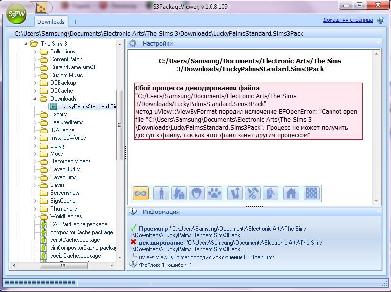Viewport: 391px width, 292px height.
Task: Expand the Mods folder node
Action: 35,154
